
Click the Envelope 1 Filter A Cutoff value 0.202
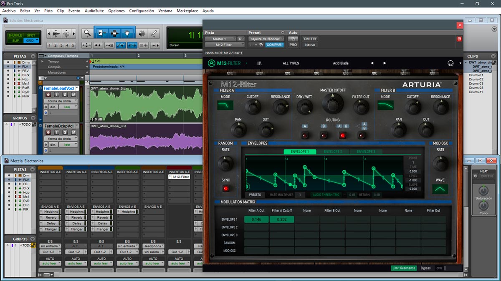pyautogui.click(x=282, y=219)
